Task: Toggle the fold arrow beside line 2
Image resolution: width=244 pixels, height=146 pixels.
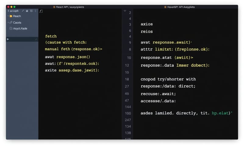Action: (125, 11)
